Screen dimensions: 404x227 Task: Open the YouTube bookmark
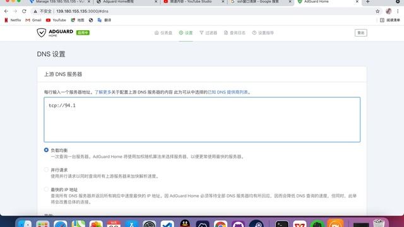[56, 20]
